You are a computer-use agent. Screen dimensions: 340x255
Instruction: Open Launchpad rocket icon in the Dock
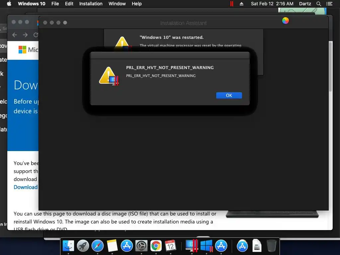coord(83,246)
